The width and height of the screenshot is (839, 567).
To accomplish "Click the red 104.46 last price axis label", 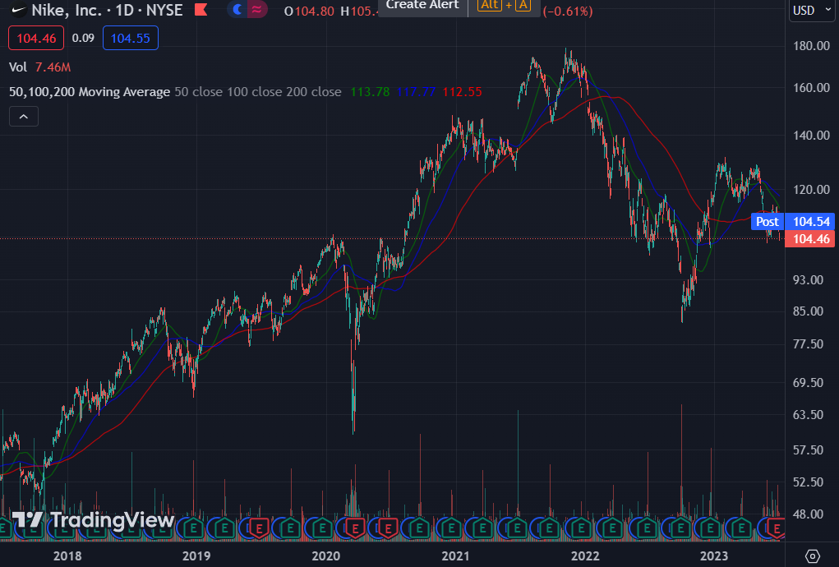I will (x=810, y=238).
